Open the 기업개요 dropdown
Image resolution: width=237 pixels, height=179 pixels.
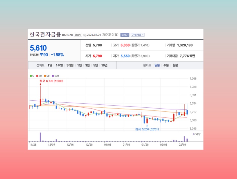click(x=138, y=35)
